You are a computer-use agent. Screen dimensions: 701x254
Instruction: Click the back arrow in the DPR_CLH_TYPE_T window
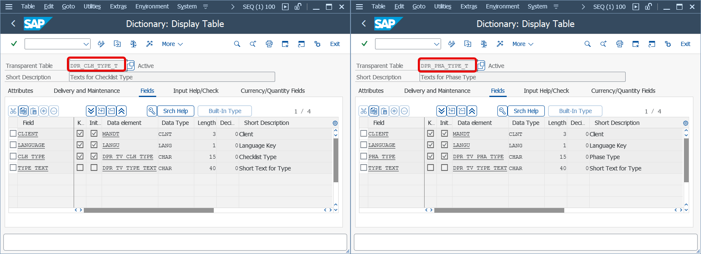pyautogui.click(x=13, y=24)
